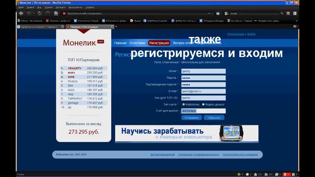Click the Войти link at top right
The image size is (315, 177).
tap(252, 34)
